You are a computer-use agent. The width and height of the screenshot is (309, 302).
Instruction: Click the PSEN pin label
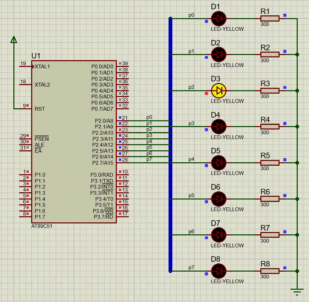41,139
